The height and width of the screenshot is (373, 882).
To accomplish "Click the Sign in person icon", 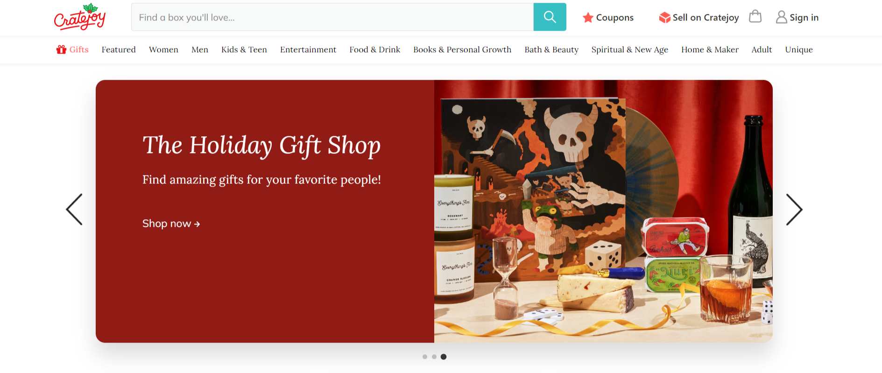I will point(781,17).
